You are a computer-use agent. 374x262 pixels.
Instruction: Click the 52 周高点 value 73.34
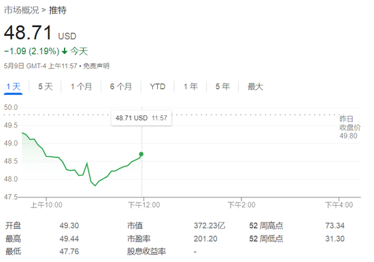click(x=335, y=225)
